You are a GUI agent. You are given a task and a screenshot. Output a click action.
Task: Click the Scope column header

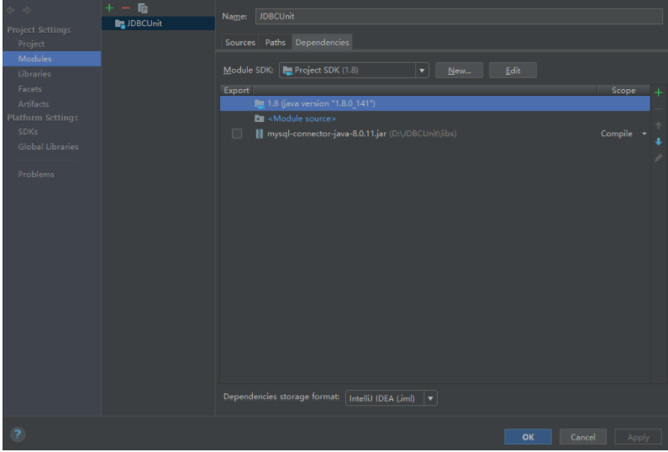623,90
